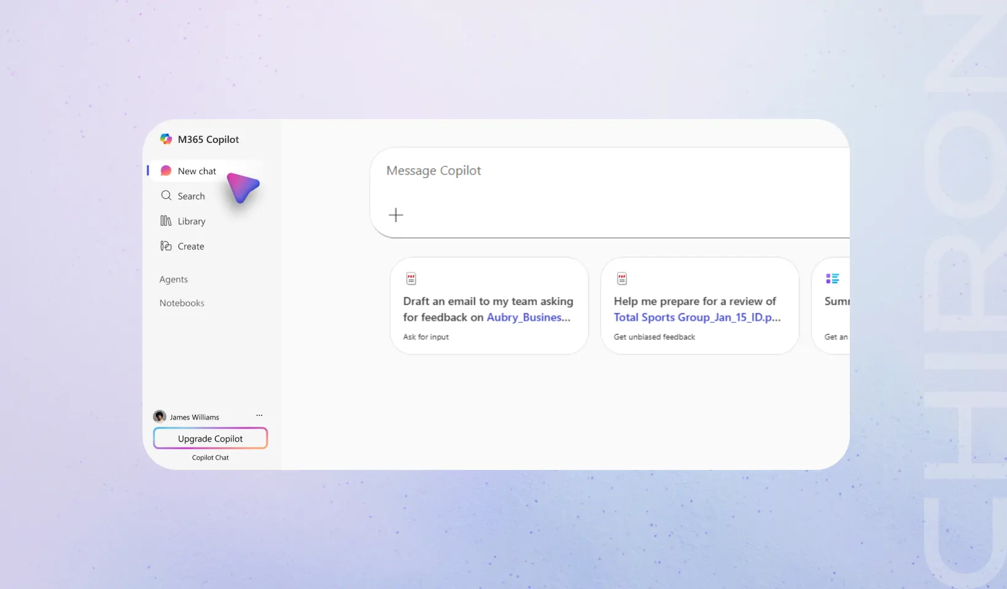Open the Total Sports Group_Jan_15 file link
1007x589 pixels.
697,317
